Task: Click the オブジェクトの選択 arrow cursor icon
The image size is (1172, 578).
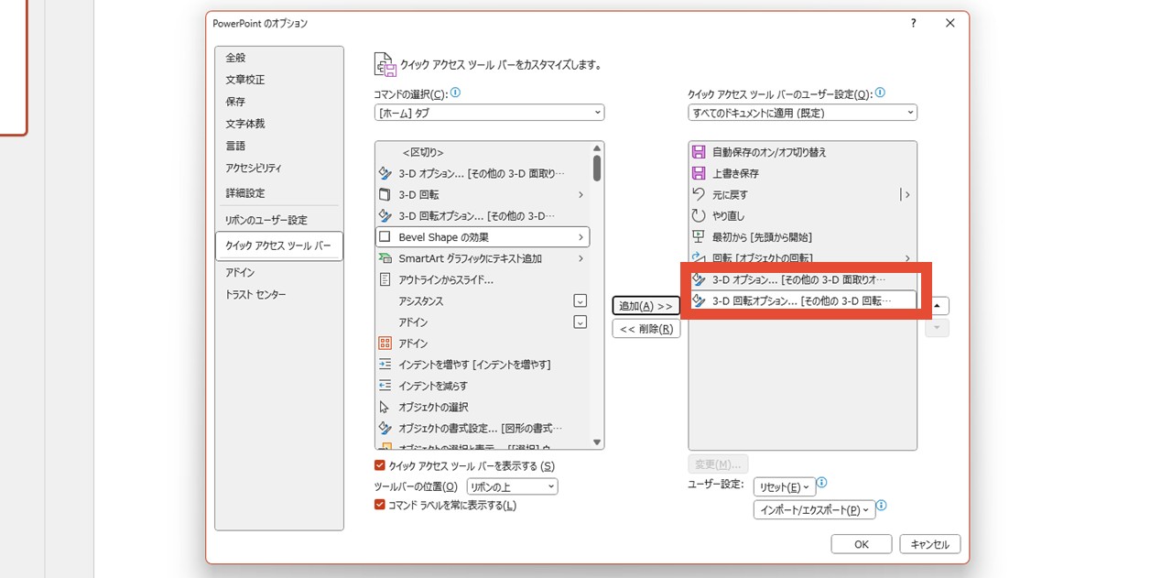Action: pos(385,407)
